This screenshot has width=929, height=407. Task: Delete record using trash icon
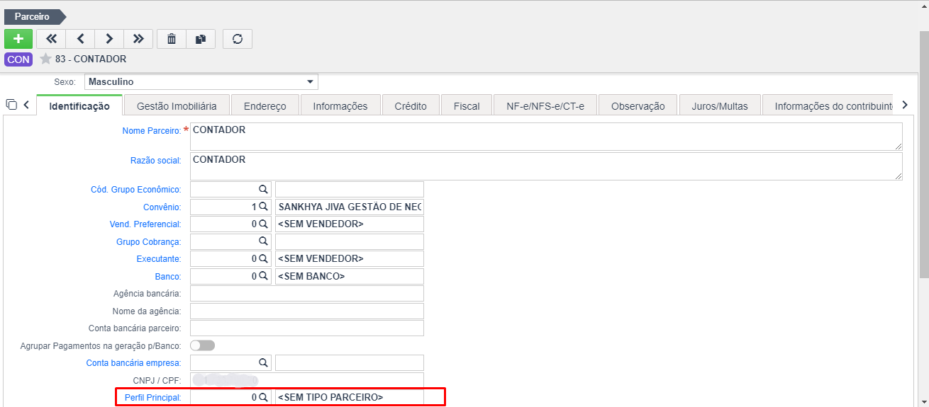click(171, 38)
